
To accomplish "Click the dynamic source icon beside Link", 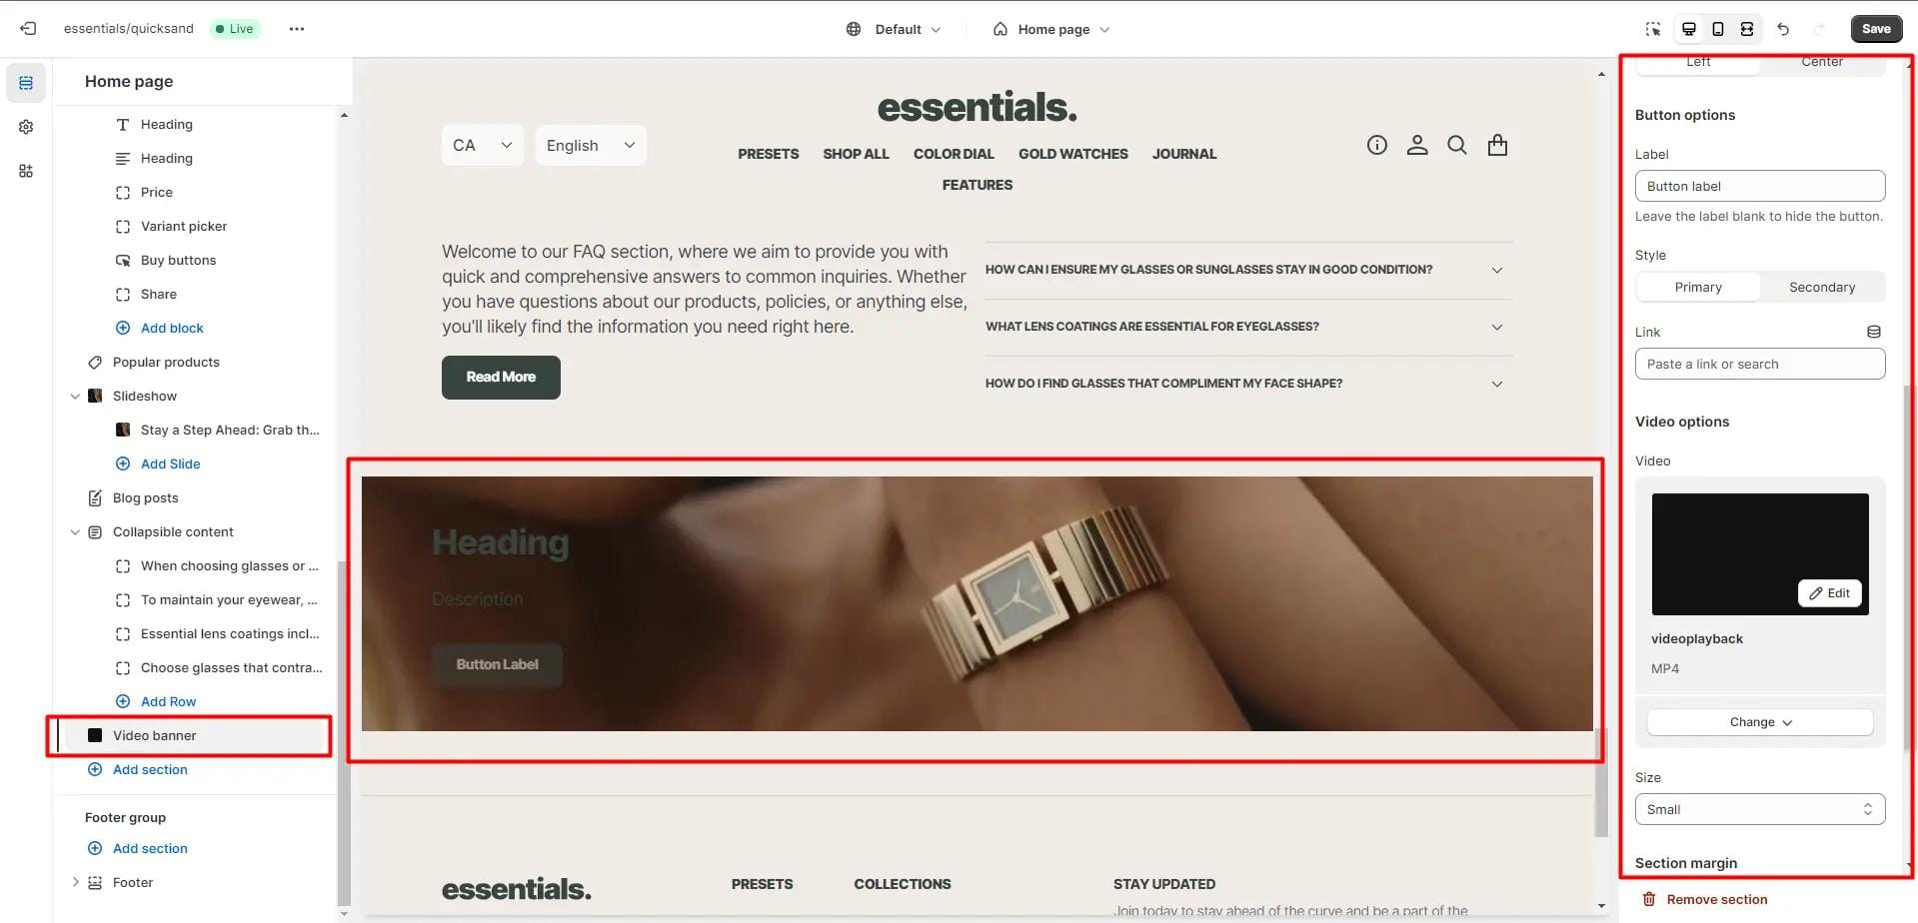I will click(x=1874, y=332).
